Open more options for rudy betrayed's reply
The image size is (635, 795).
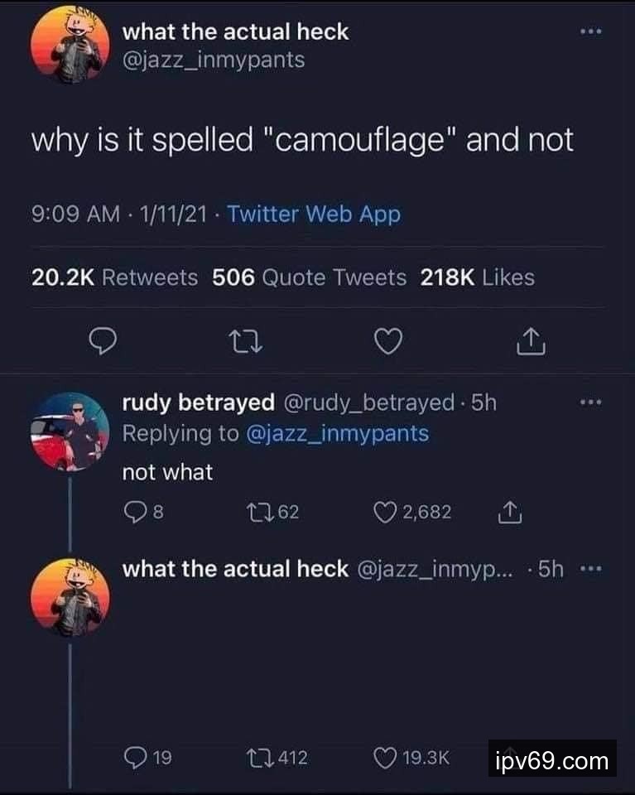pos(591,402)
